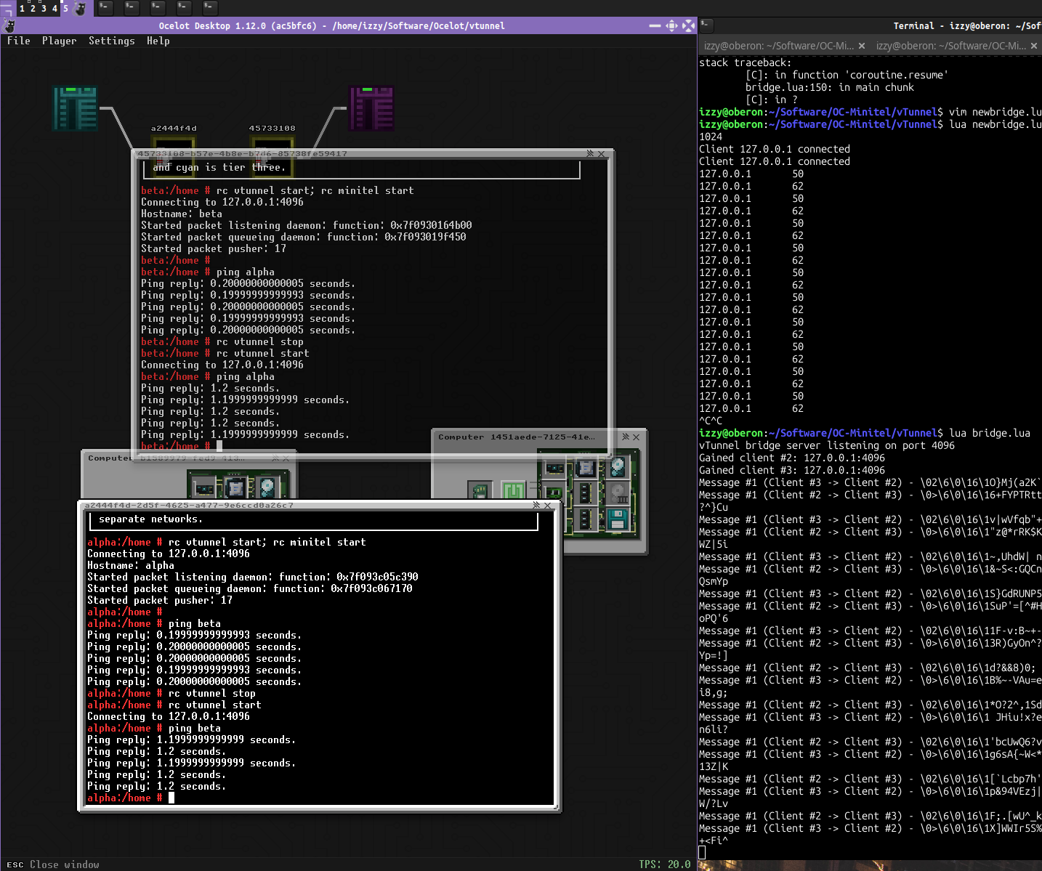
Task: Click the floppy disk slot in computer 1451aede
Action: tap(618, 519)
